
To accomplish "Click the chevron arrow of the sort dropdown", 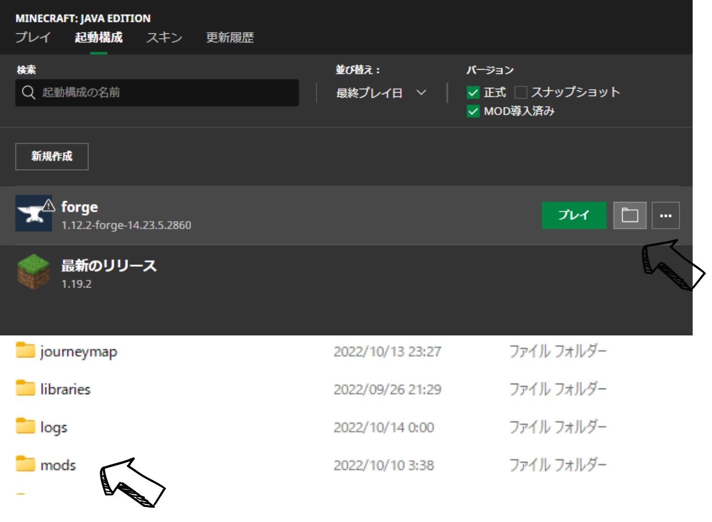I will pyautogui.click(x=421, y=92).
